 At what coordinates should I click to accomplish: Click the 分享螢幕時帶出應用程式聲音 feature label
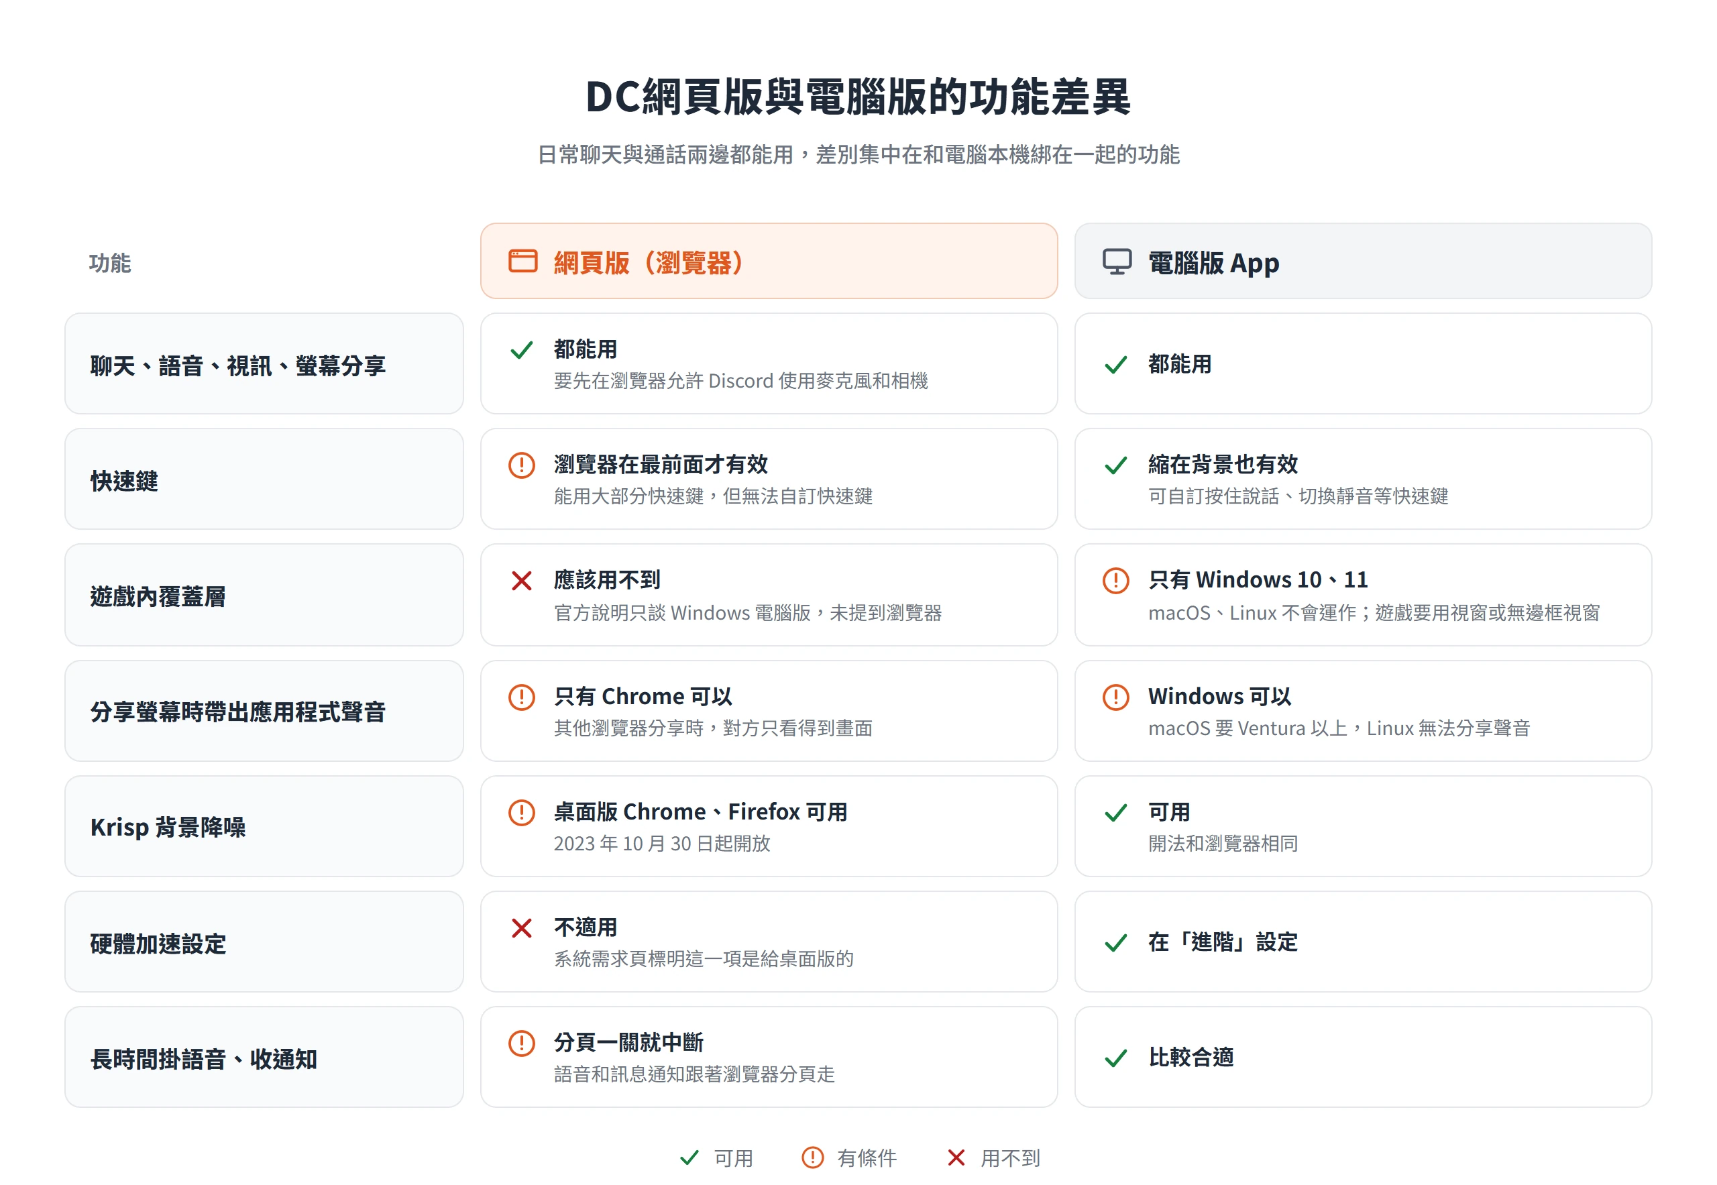[x=237, y=712]
